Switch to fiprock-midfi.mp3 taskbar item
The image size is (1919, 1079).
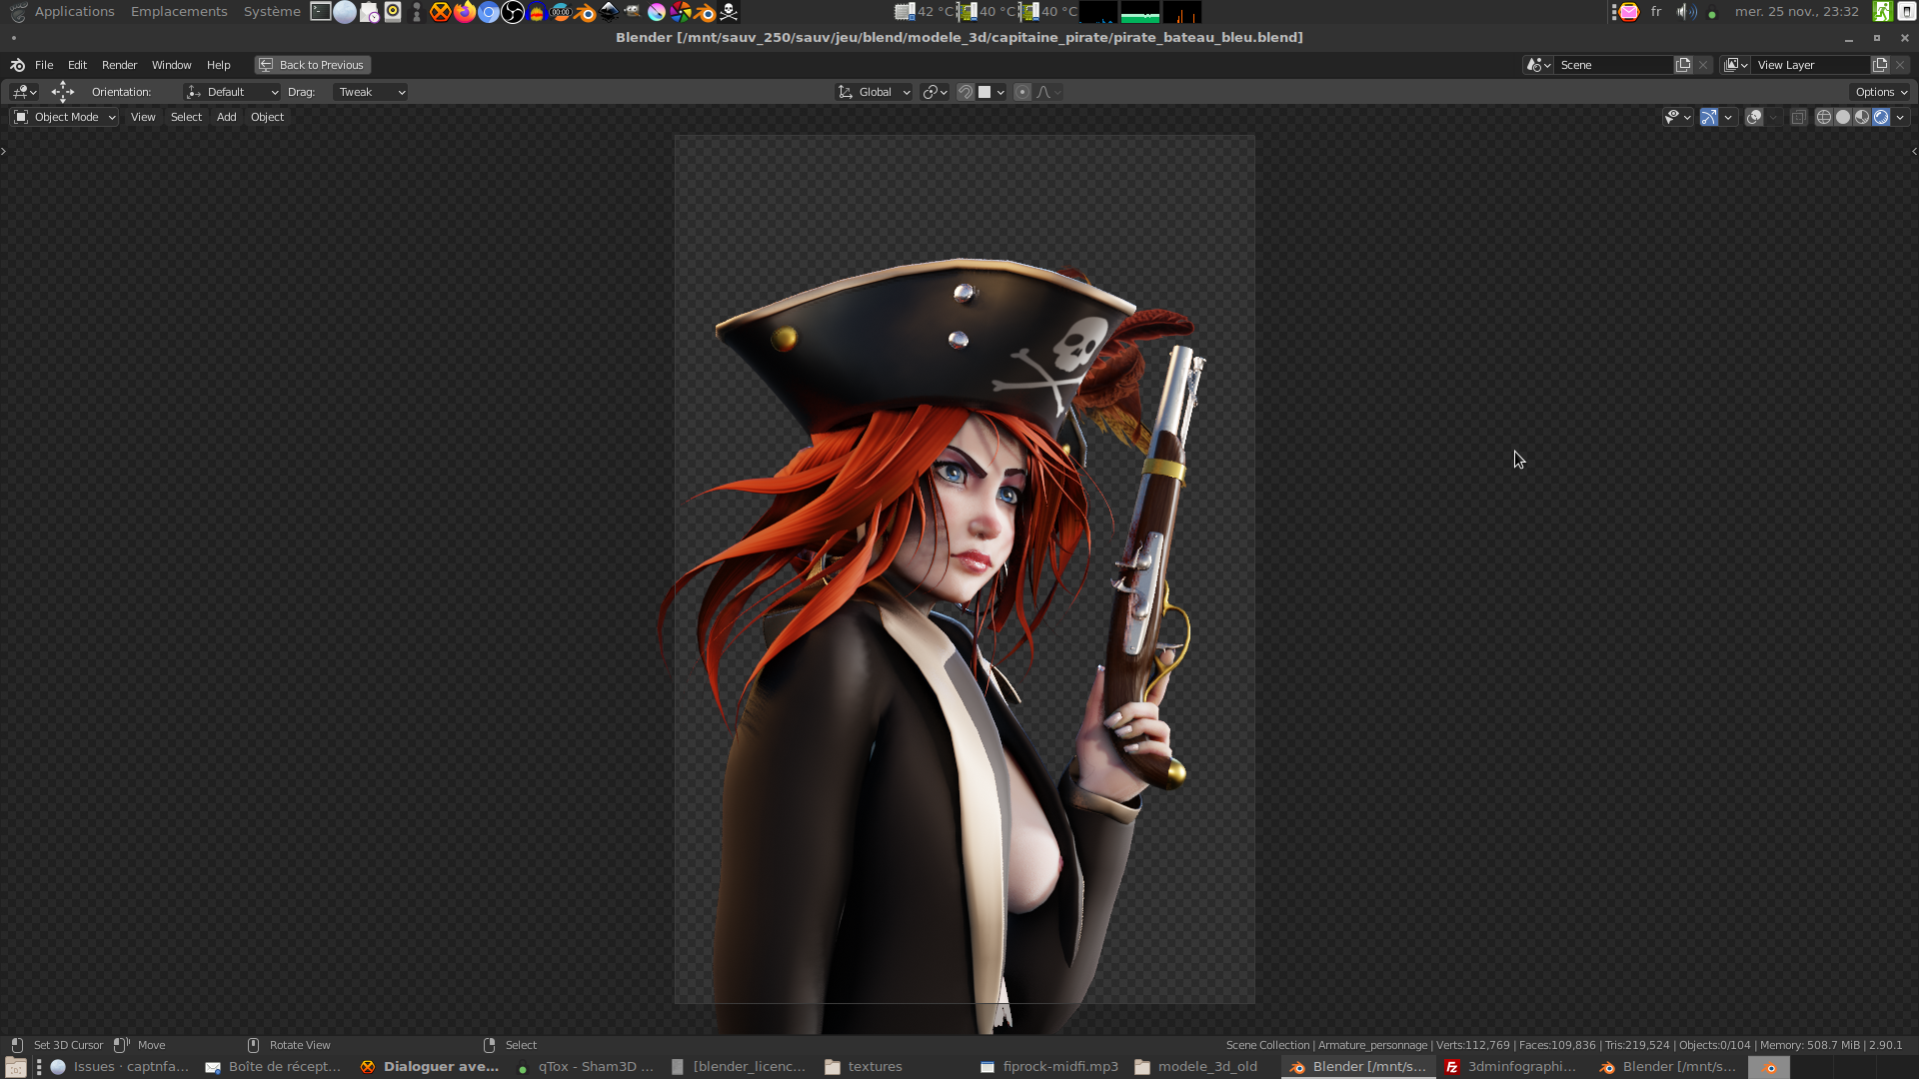pyautogui.click(x=1049, y=1067)
